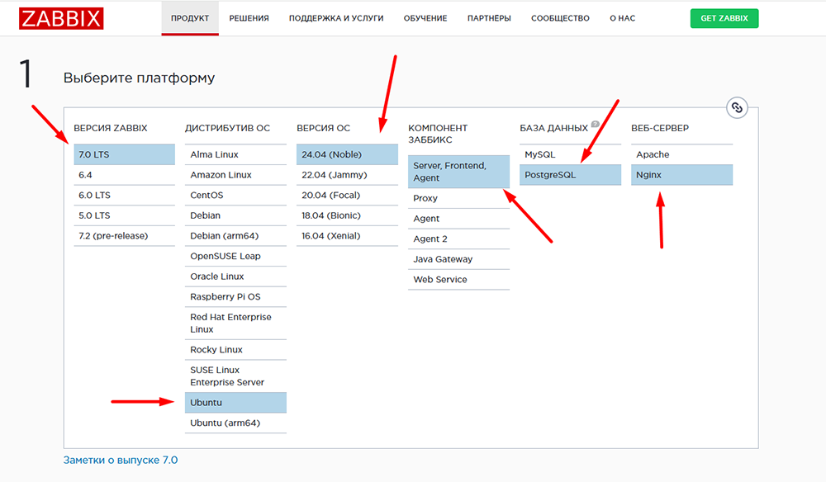Select Proxy component
This screenshot has width=826, height=482.
(x=458, y=198)
